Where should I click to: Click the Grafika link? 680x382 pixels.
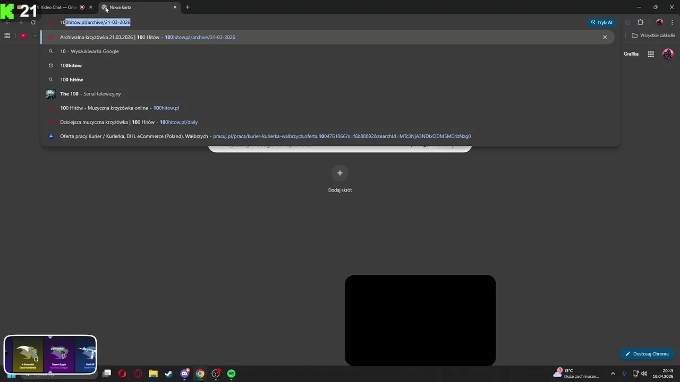[x=631, y=54]
